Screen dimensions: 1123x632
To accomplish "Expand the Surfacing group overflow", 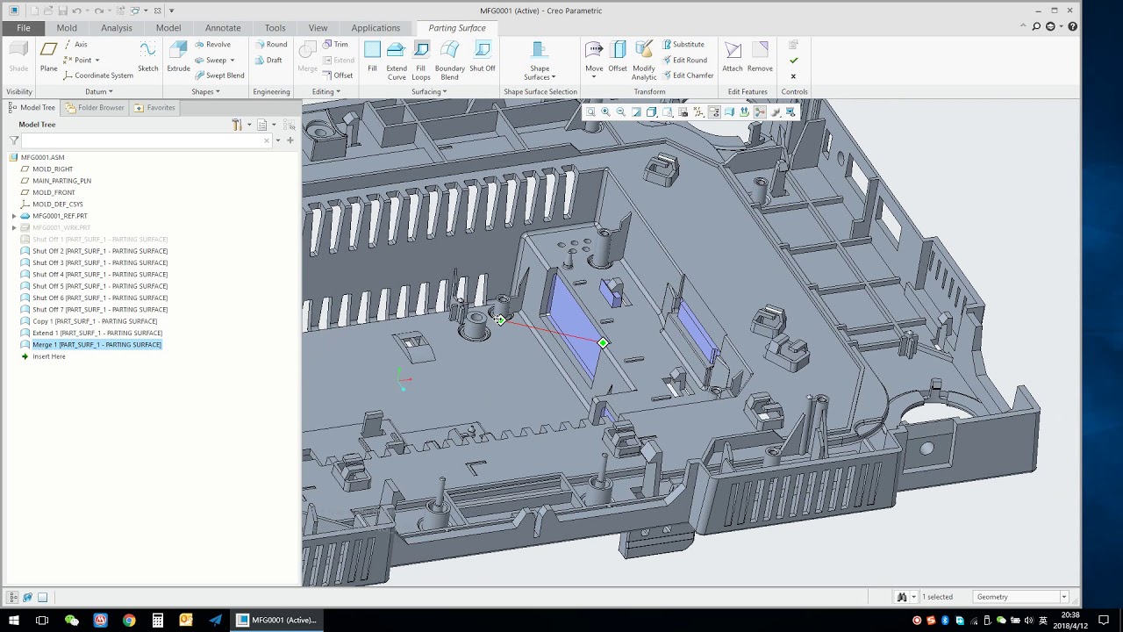I will click(429, 91).
